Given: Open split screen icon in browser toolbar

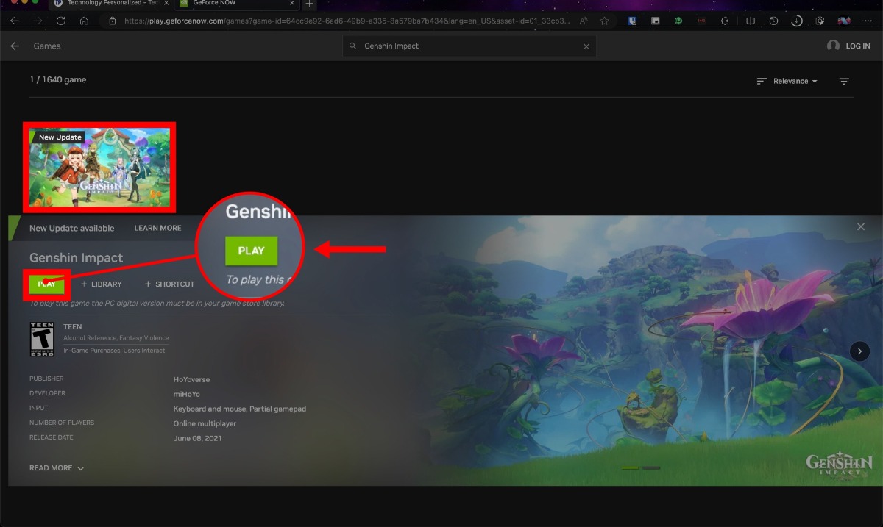Looking at the screenshot, I should click(751, 21).
